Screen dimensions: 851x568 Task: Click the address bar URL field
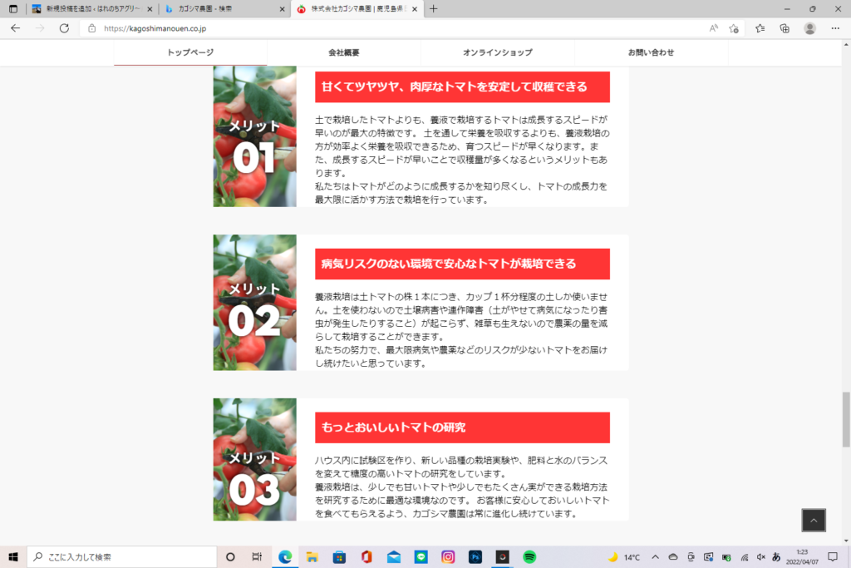pyautogui.click(x=396, y=28)
